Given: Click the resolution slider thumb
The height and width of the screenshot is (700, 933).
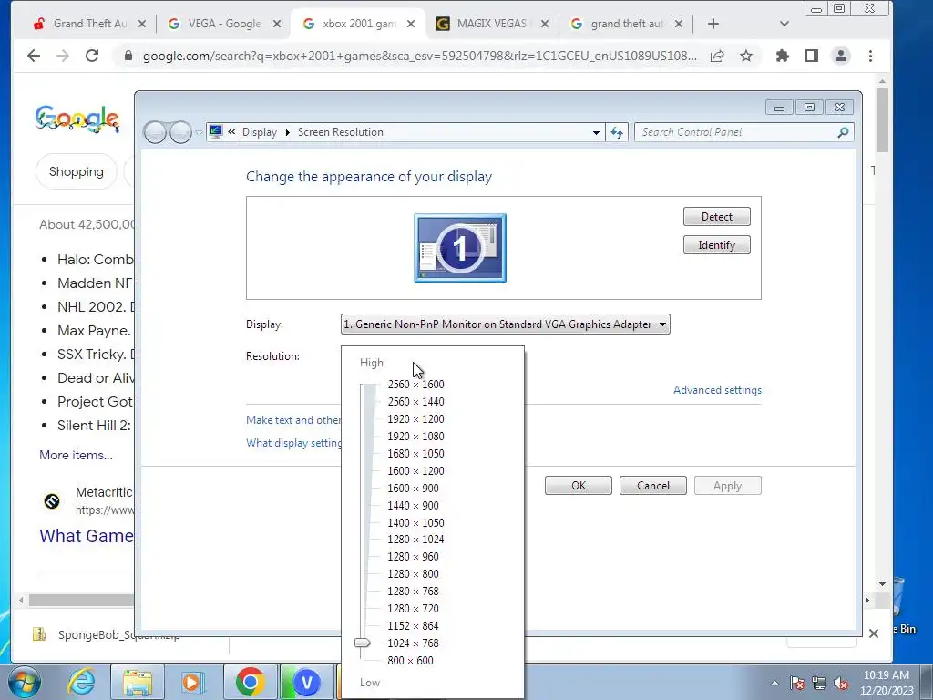Looking at the screenshot, I should coord(363,643).
